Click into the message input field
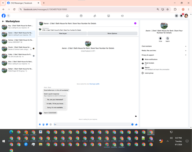Image resolution: width=192 pixels, height=152 pixels. tap(92, 124)
